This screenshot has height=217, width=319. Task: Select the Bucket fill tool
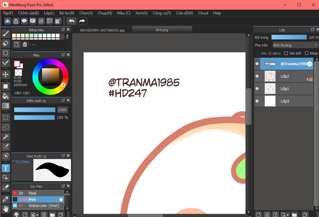pos(6,96)
